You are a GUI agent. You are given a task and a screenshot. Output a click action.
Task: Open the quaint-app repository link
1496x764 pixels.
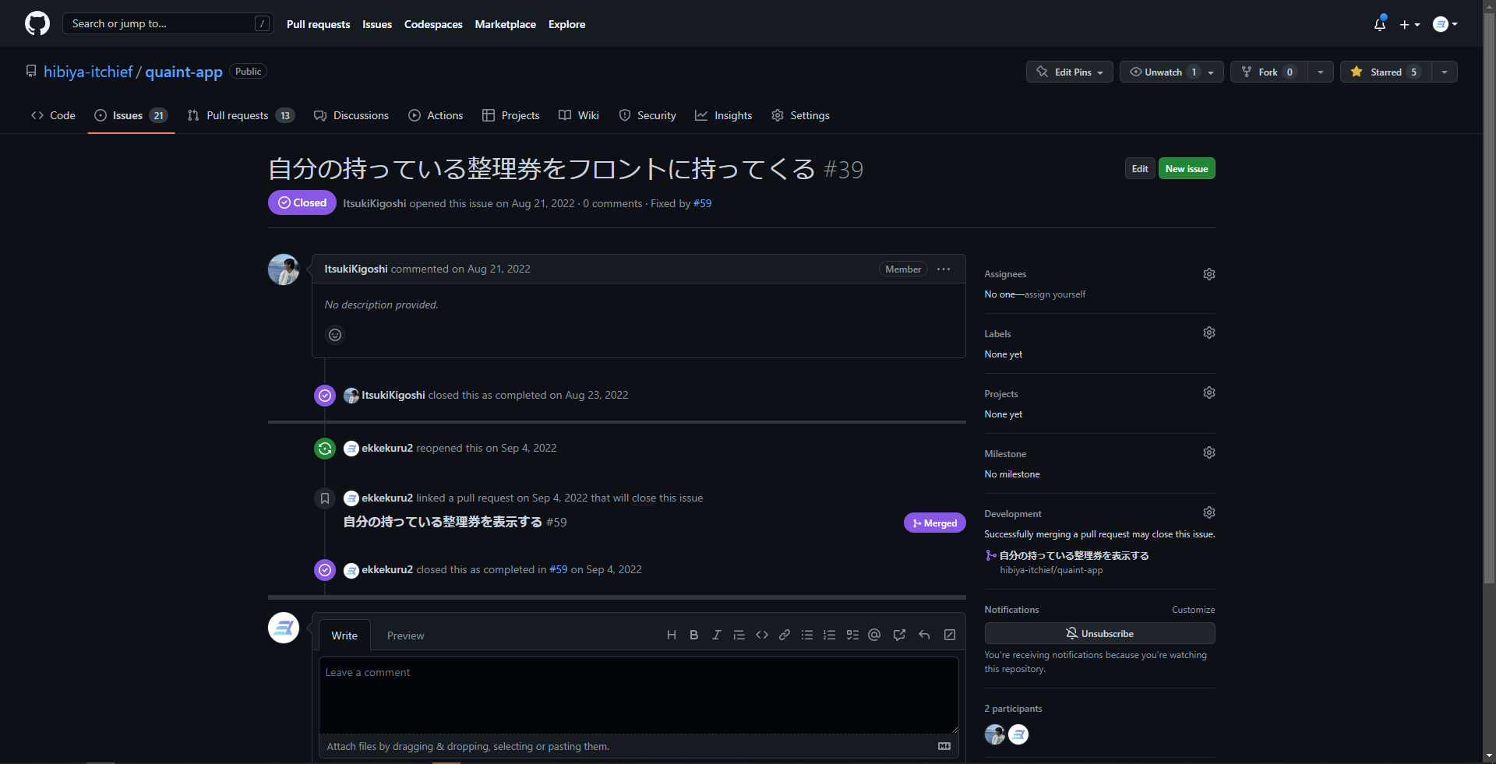[x=184, y=72]
